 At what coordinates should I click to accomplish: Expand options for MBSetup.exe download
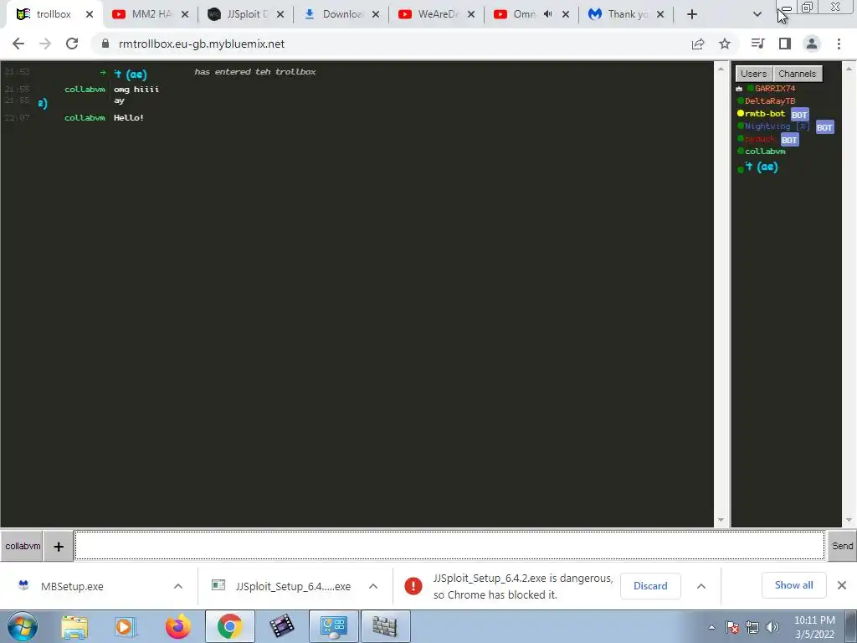(x=178, y=586)
